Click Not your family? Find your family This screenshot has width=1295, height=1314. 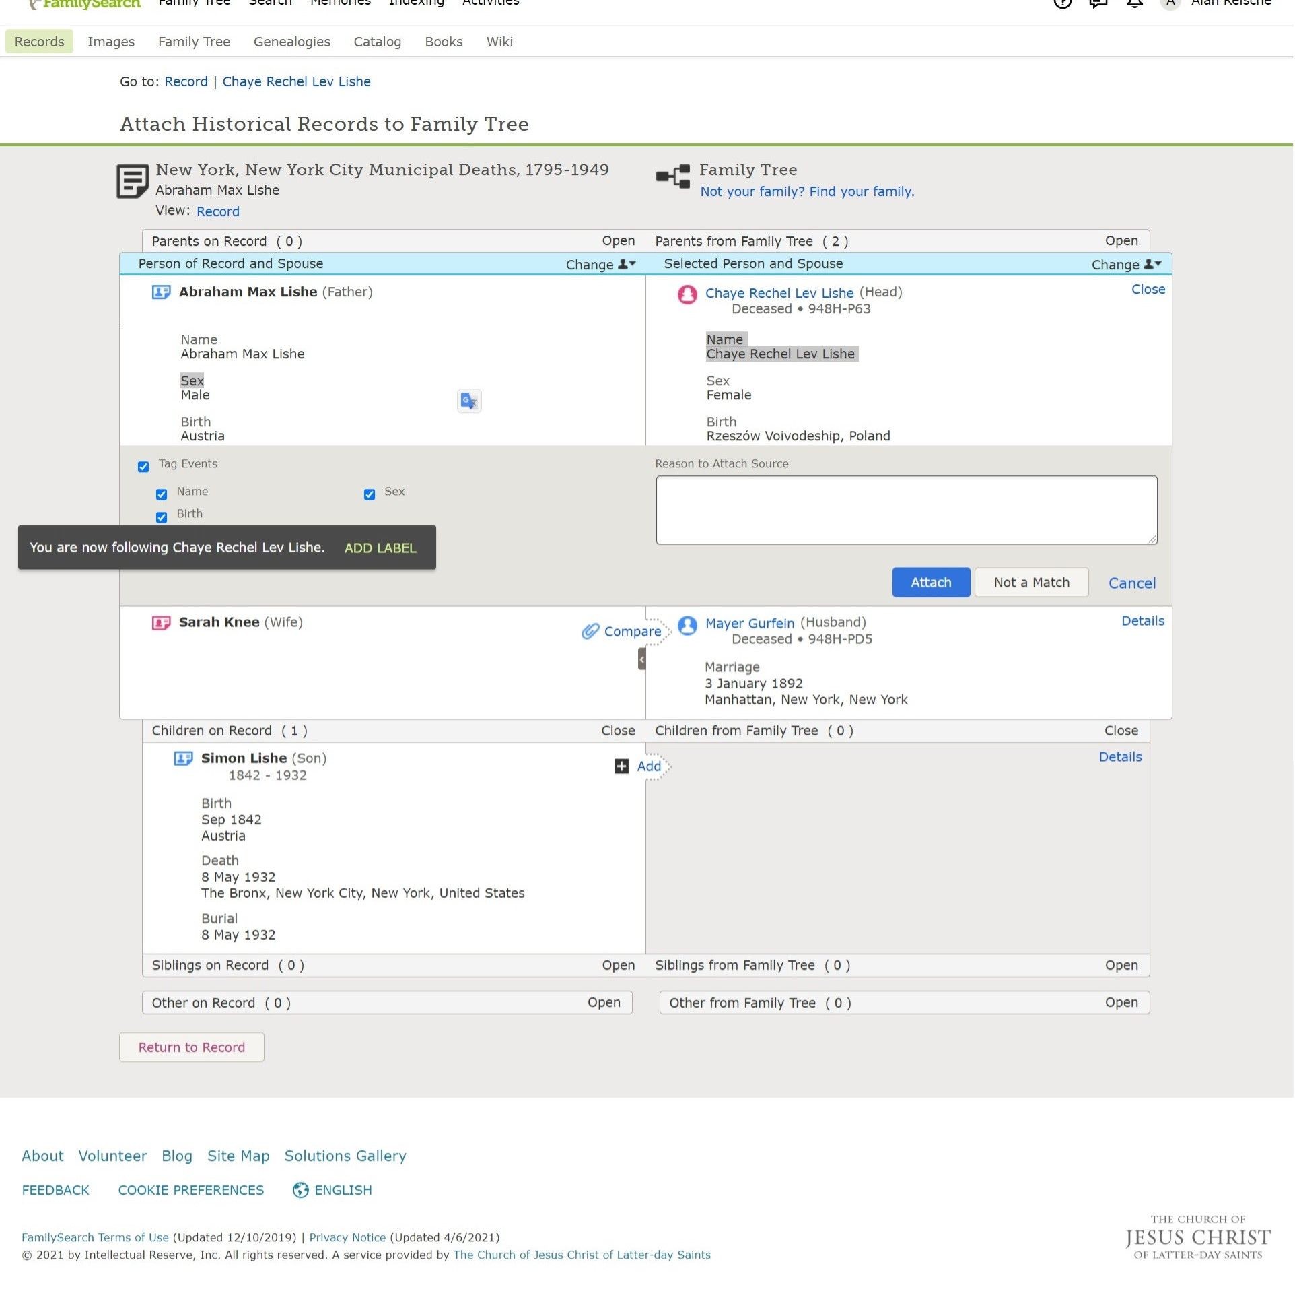point(808,191)
